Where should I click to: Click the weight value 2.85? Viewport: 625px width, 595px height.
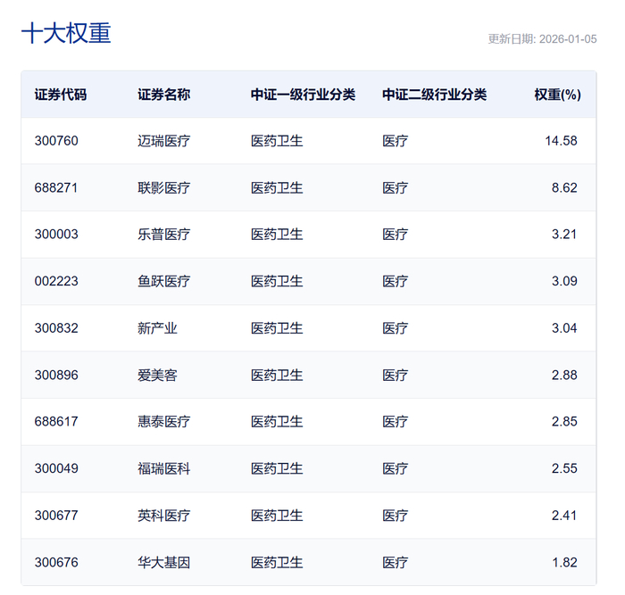click(564, 421)
